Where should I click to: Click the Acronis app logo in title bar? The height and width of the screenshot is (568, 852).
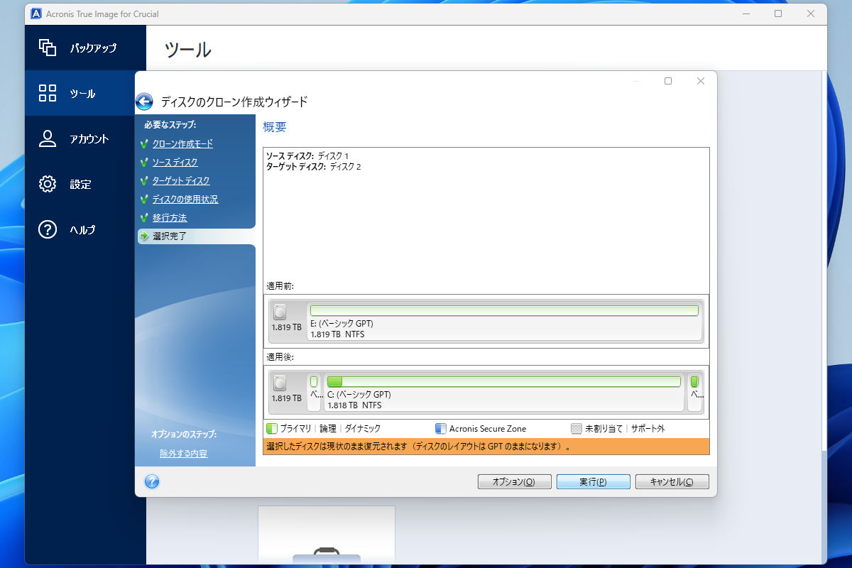(37, 14)
